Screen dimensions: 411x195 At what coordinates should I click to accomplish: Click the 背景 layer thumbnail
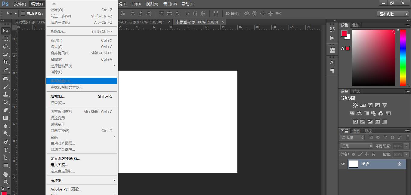coord(354,164)
